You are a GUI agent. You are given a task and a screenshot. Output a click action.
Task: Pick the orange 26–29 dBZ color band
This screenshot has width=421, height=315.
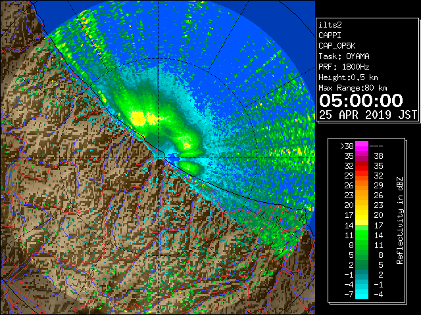pyautogui.click(x=362, y=186)
